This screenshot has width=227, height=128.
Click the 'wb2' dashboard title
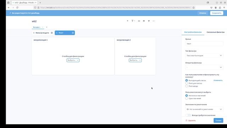click(x=34, y=21)
